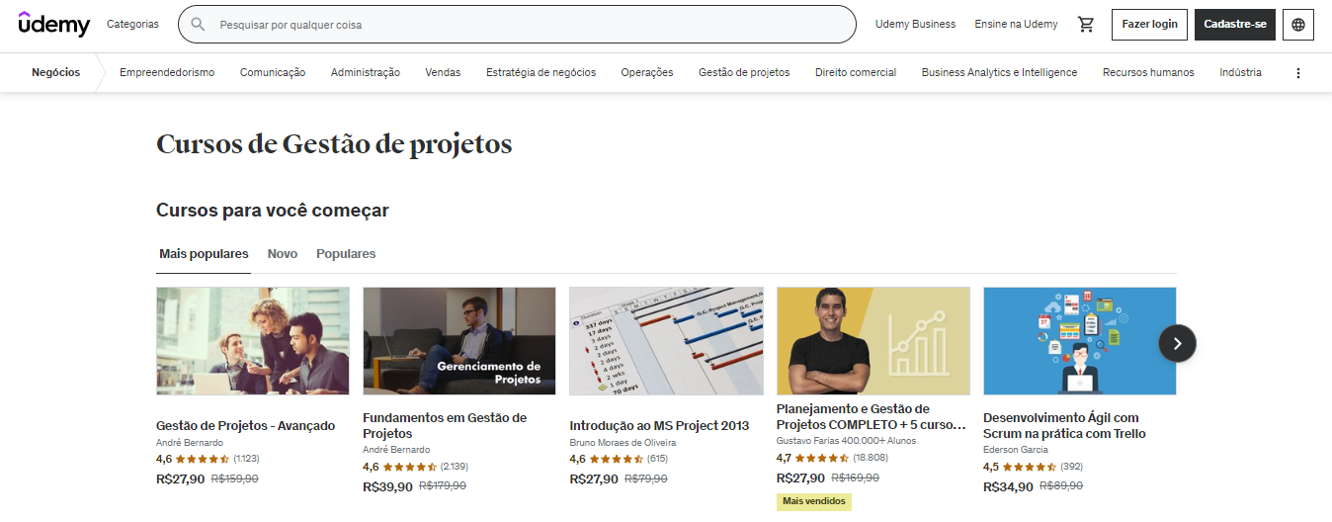Click Planejamento e Gestão de Projetos COMPLETO title
Image resolution: width=1332 pixels, height=522 pixels.
pos(872,416)
